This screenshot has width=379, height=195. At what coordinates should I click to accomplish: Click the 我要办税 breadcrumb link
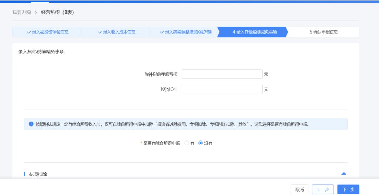point(21,12)
